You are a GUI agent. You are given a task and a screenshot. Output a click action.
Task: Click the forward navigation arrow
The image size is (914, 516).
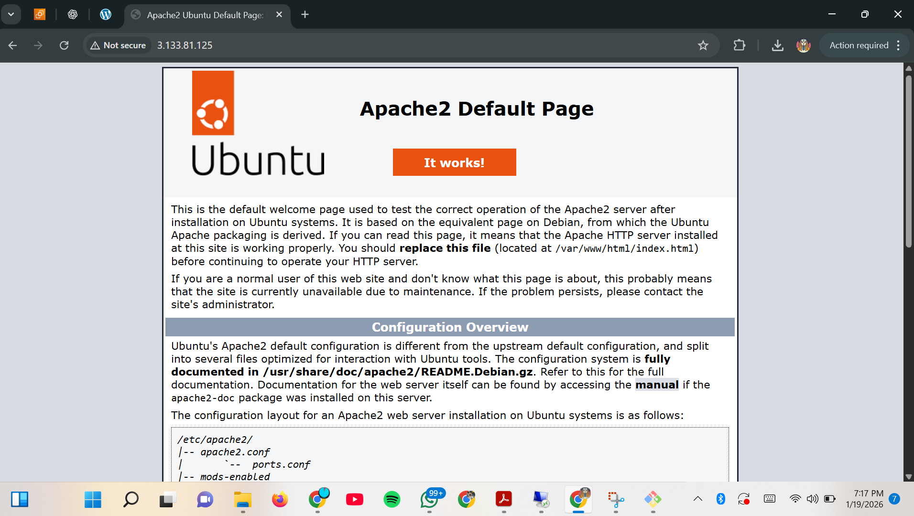(x=38, y=45)
